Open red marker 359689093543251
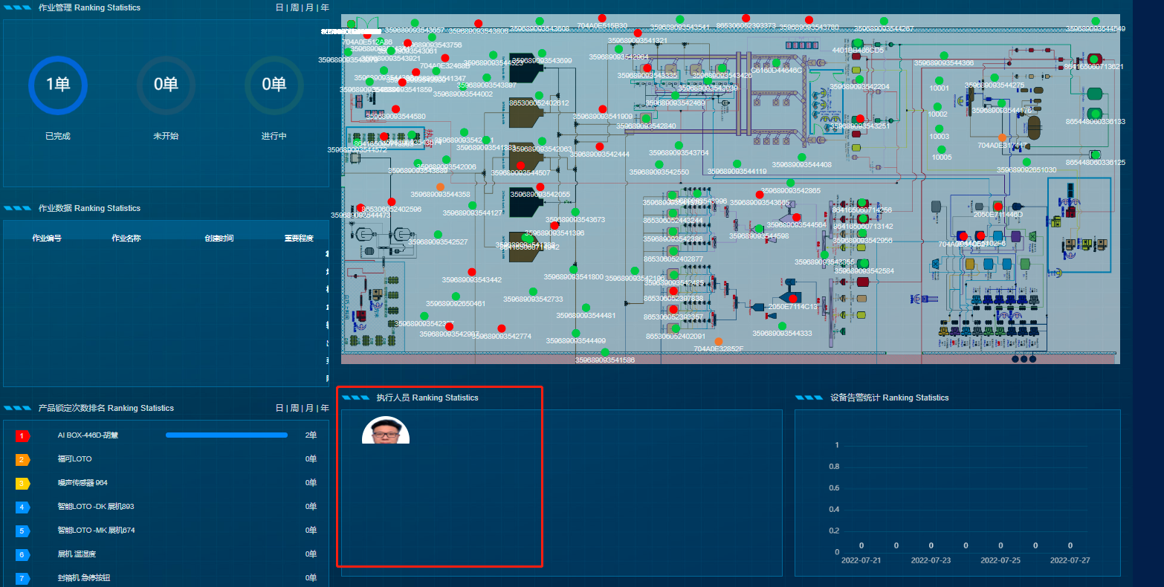Screen dimensions: 1164x587 coord(860,118)
